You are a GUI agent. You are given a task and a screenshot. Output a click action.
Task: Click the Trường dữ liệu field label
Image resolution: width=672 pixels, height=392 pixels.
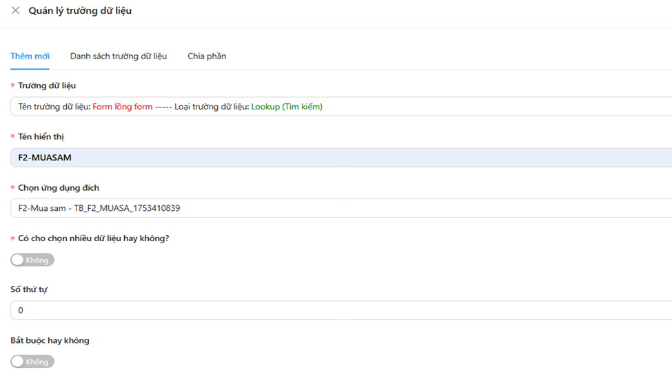click(x=47, y=85)
